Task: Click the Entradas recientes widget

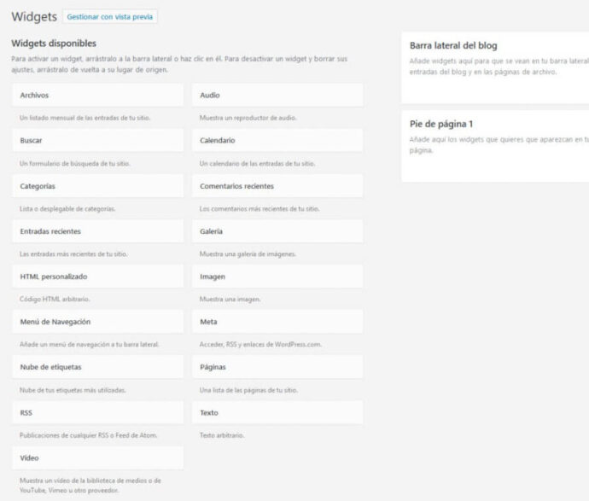Action: click(x=98, y=231)
